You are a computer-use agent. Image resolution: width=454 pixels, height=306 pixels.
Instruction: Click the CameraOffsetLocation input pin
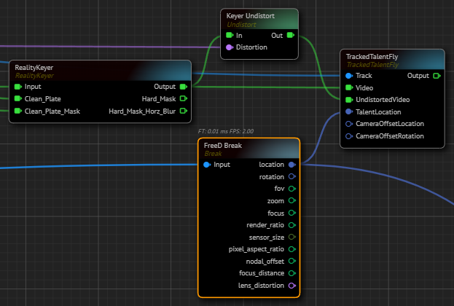pyautogui.click(x=348, y=124)
